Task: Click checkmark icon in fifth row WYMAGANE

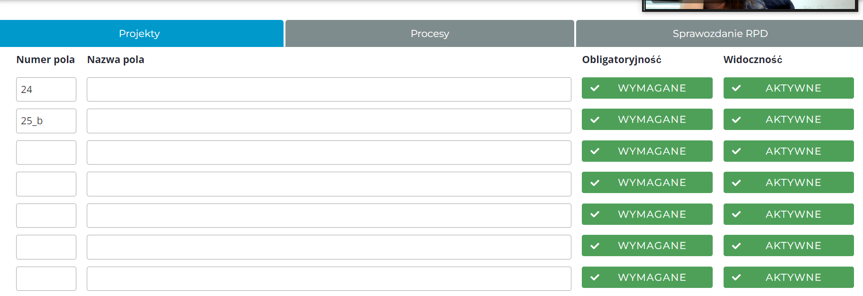Action: pos(595,214)
